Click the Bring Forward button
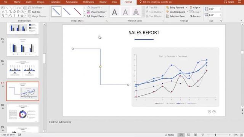244x137 pixels. 175,8
